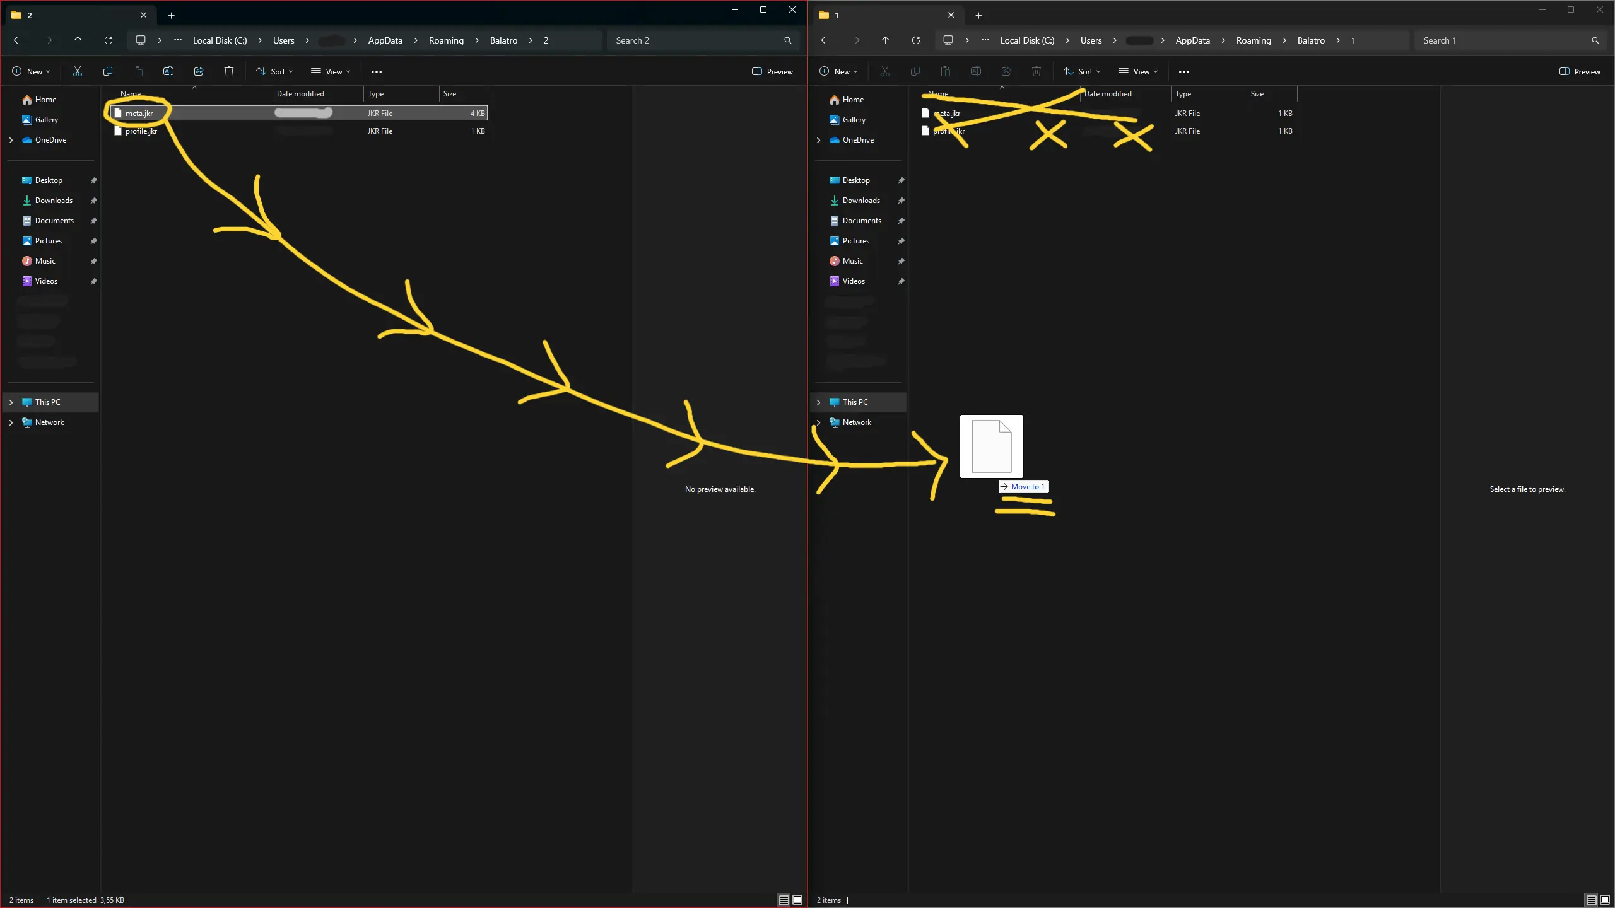Image resolution: width=1615 pixels, height=908 pixels.
Task: Close tab named 2
Action: coord(143,15)
